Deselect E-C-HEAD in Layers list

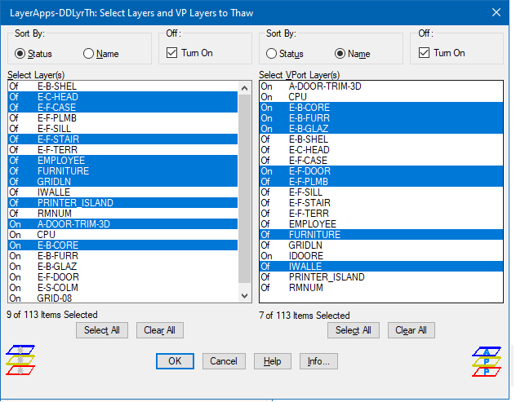(x=122, y=97)
